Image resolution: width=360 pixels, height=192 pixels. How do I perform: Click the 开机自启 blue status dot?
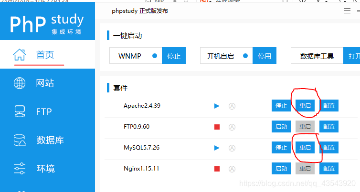[x=245, y=56]
